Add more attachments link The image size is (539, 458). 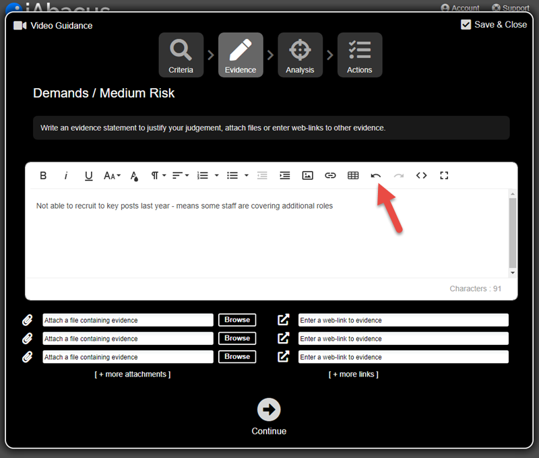tap(133, 374)
